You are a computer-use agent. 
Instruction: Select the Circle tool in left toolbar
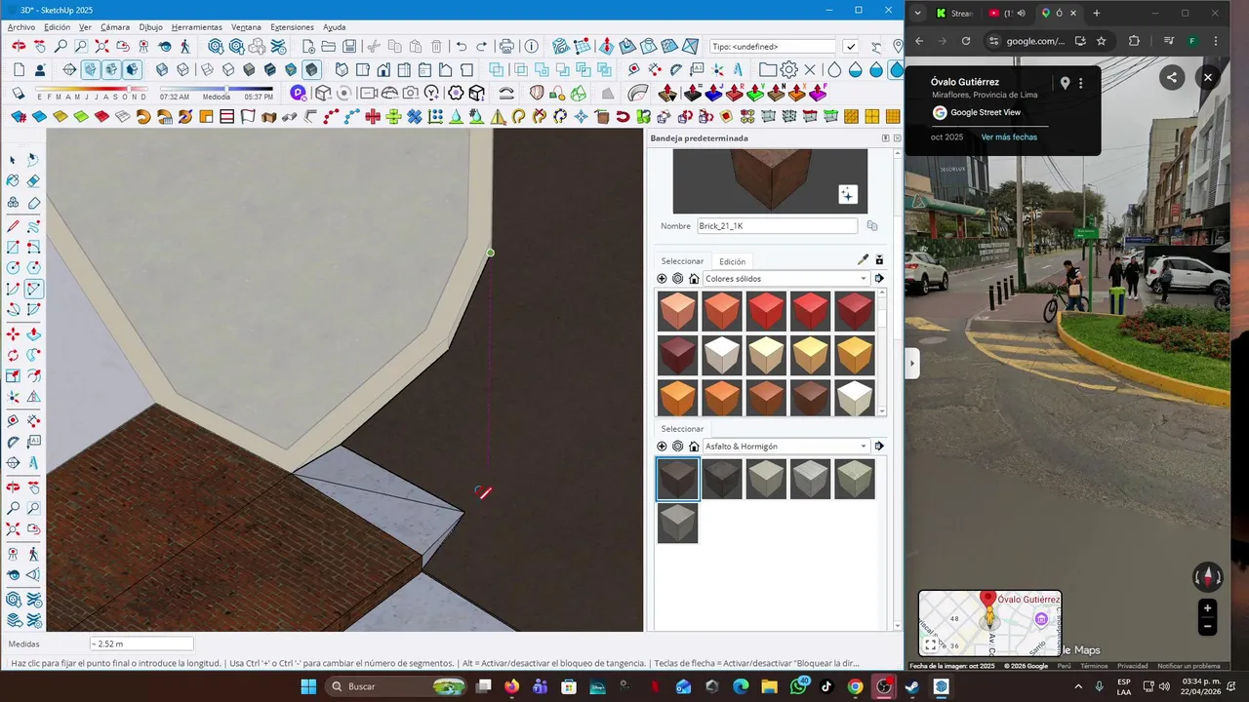13,268
